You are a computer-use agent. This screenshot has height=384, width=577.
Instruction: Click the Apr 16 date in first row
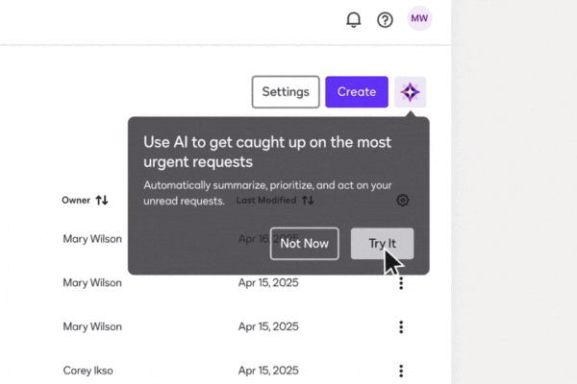pos(253,239)
